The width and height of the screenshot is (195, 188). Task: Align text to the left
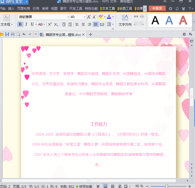coord(77,24)
